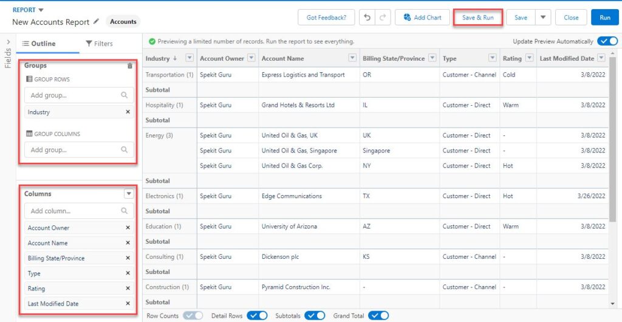Expand the Fields side panel arrow
The height and width of the screenshot is (322, 622).
(9, 42)
